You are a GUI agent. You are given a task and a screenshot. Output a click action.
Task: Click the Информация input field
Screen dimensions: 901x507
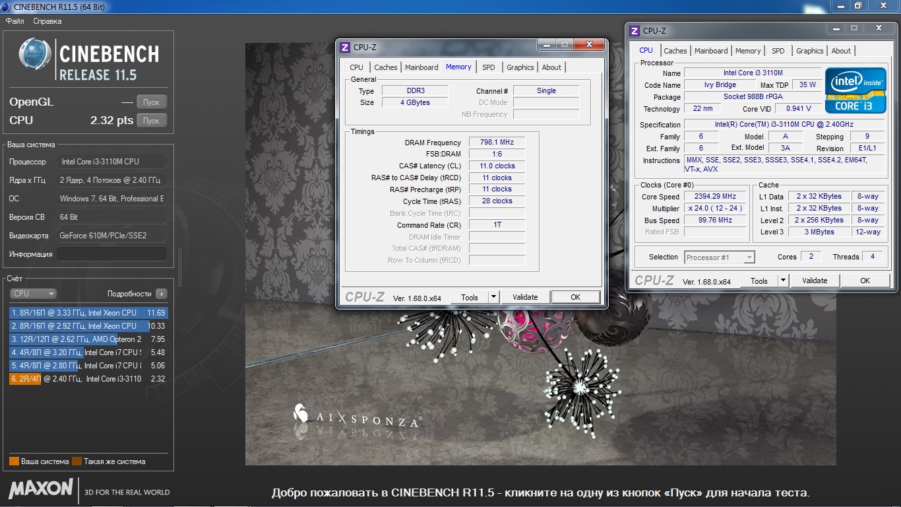coord(111,254)
